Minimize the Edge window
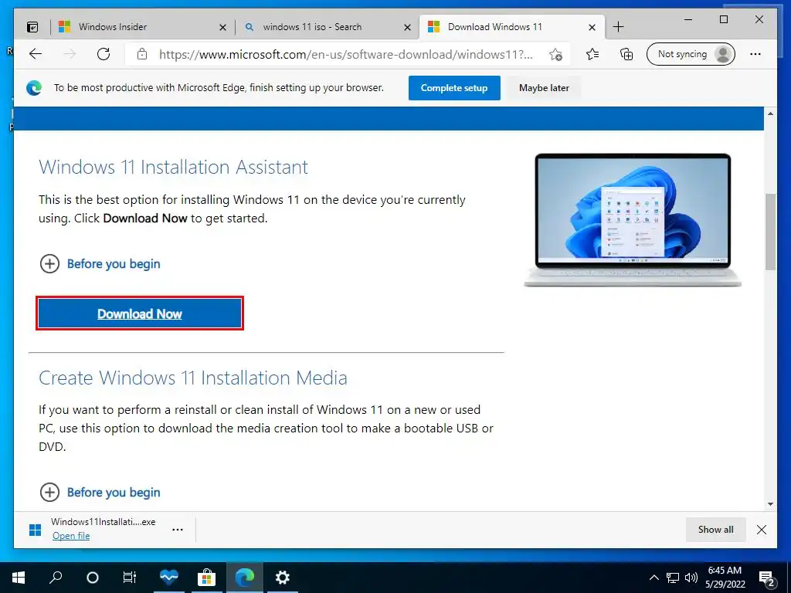 (688, 19)
